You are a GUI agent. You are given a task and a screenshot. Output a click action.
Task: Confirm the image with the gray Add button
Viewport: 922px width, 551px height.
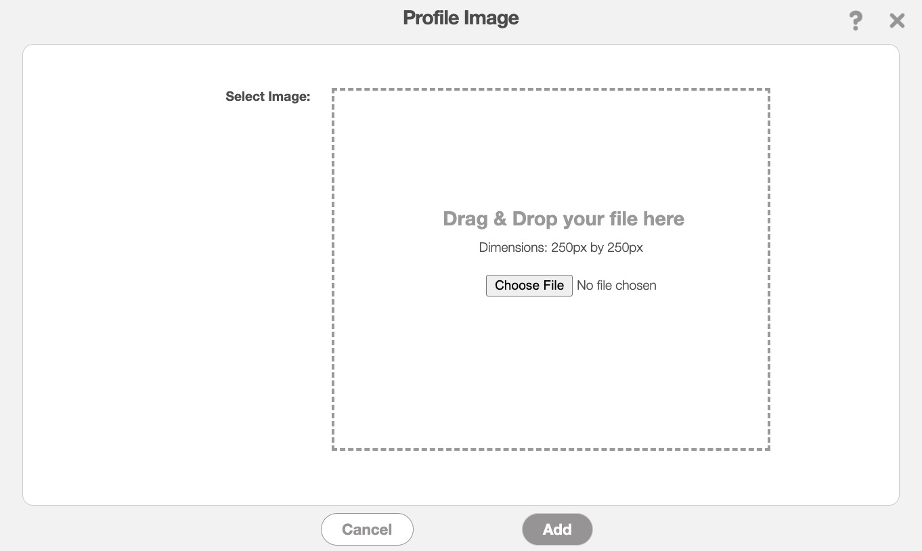tap(557, 529)
